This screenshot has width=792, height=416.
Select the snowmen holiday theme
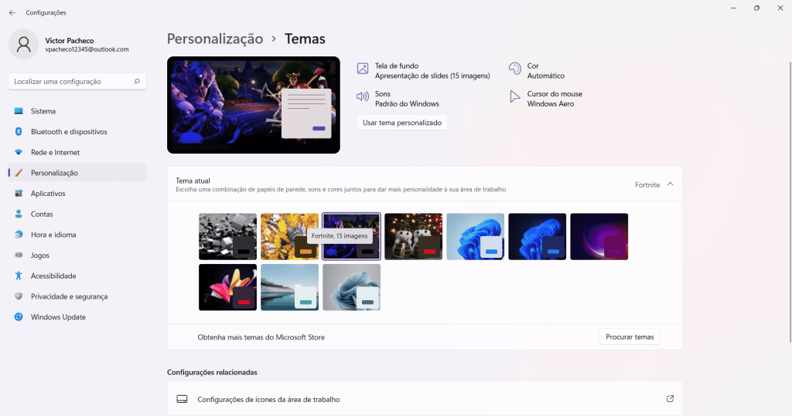pos(413,236)
